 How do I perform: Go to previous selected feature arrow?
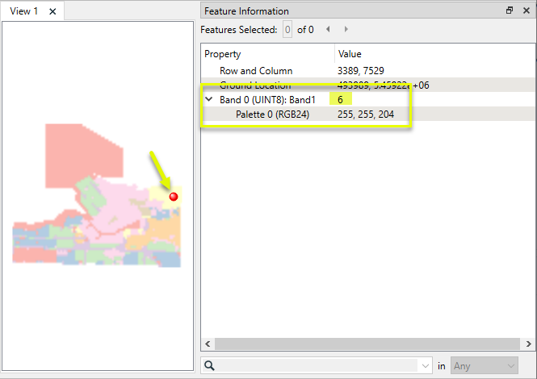(x=328, y=30)
